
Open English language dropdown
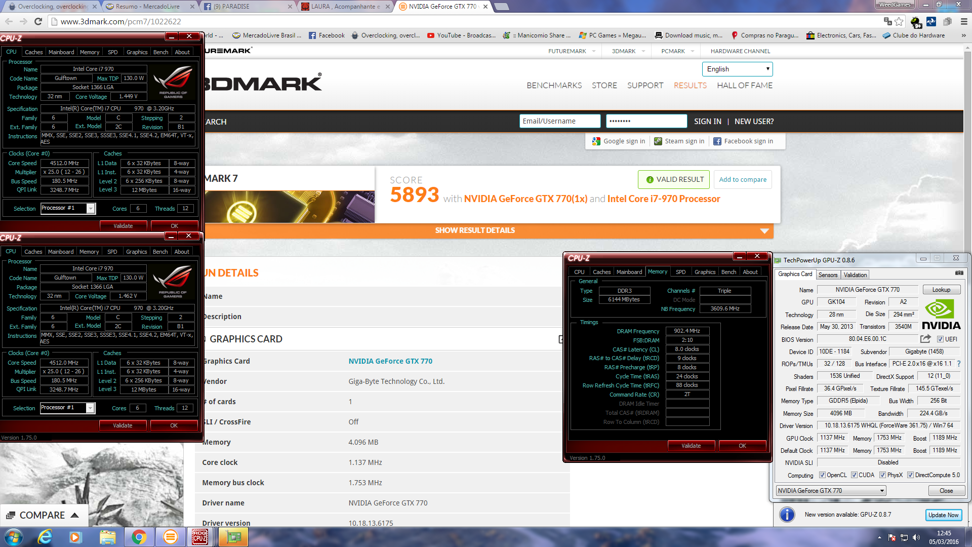[x=737, y=69]
